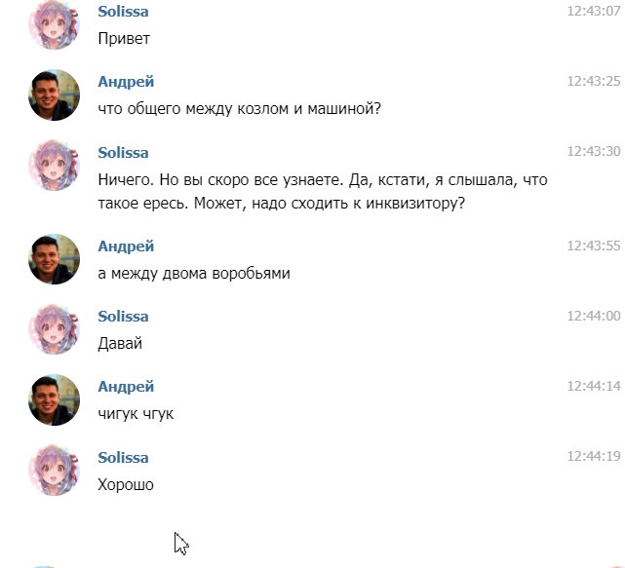
Task: Open Solissa's avatar beside the Давай message
Action: (x=54, y=329)
